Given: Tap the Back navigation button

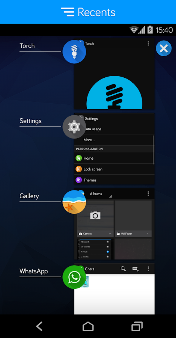Looking at the screenshot, I should [x=39, y=326].
